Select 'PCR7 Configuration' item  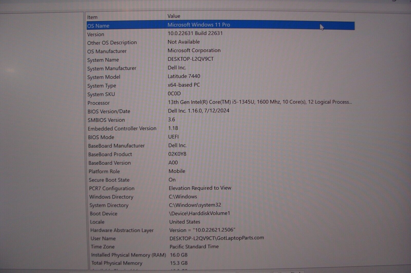pyautogui.click(x=112, y=188)
